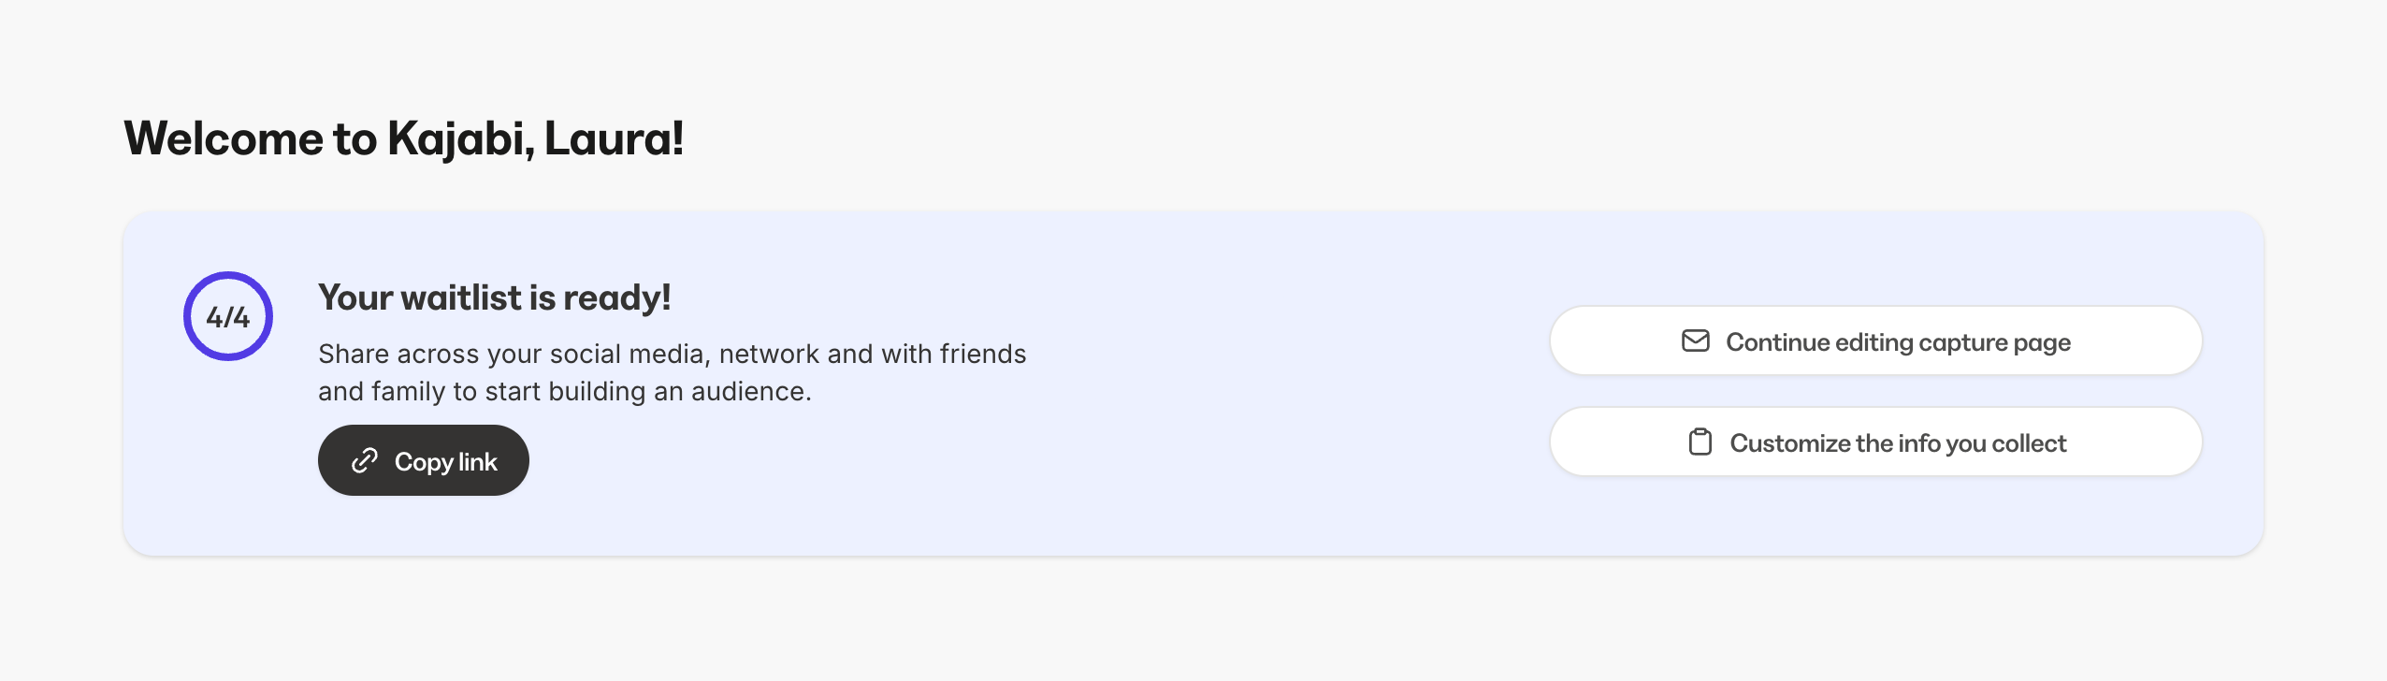Viewport: 2387px width, 681px height.
Task: Select Customize the info you collect
Action: tap(1875, 442)
